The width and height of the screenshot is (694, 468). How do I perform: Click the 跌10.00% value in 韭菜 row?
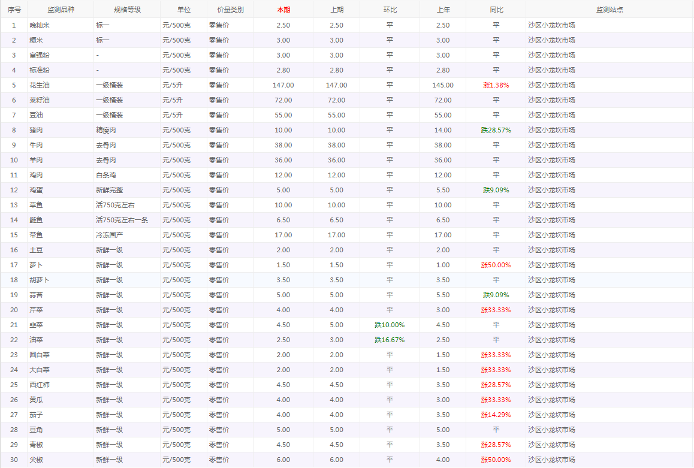click(x=390, y=325)
